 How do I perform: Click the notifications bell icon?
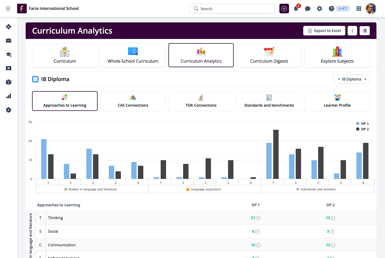coord(296,9)
